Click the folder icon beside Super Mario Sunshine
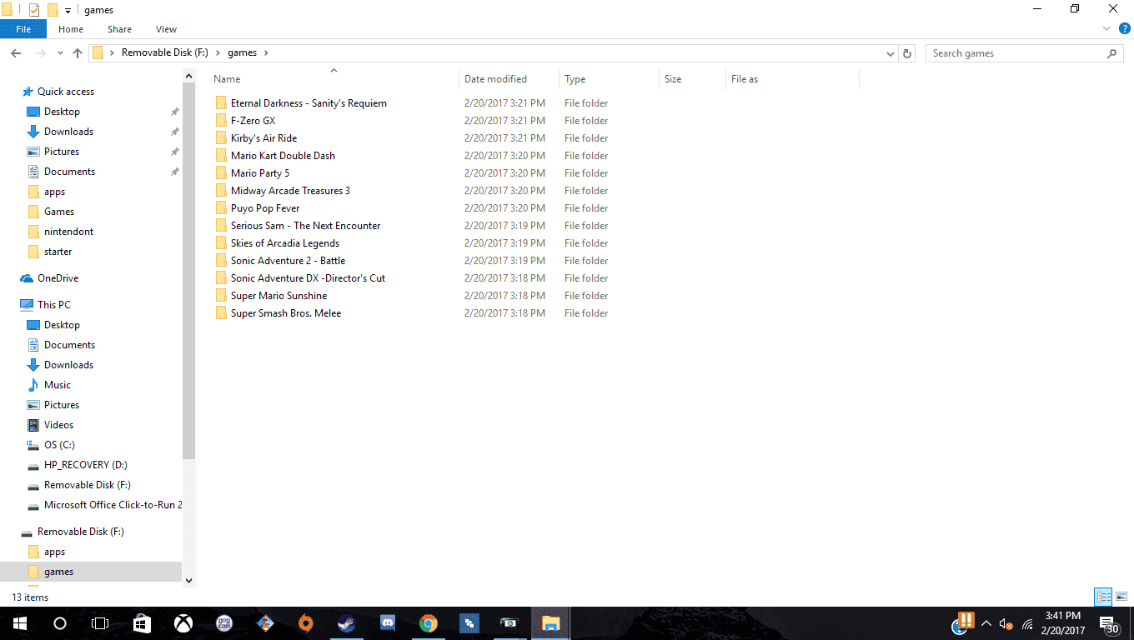1134x640 pixels. (x=221, y=296)
